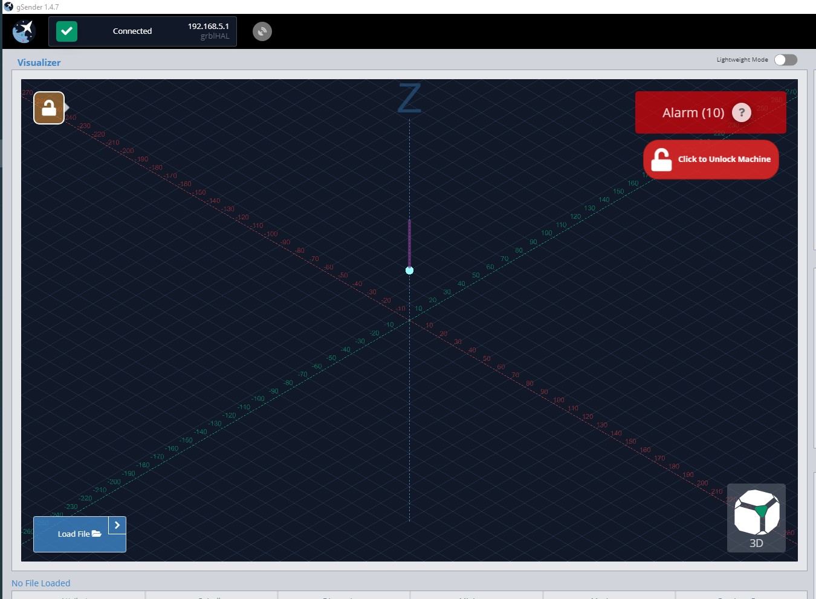
Task: Click the No File Loaded label
Action: (41, 583)
